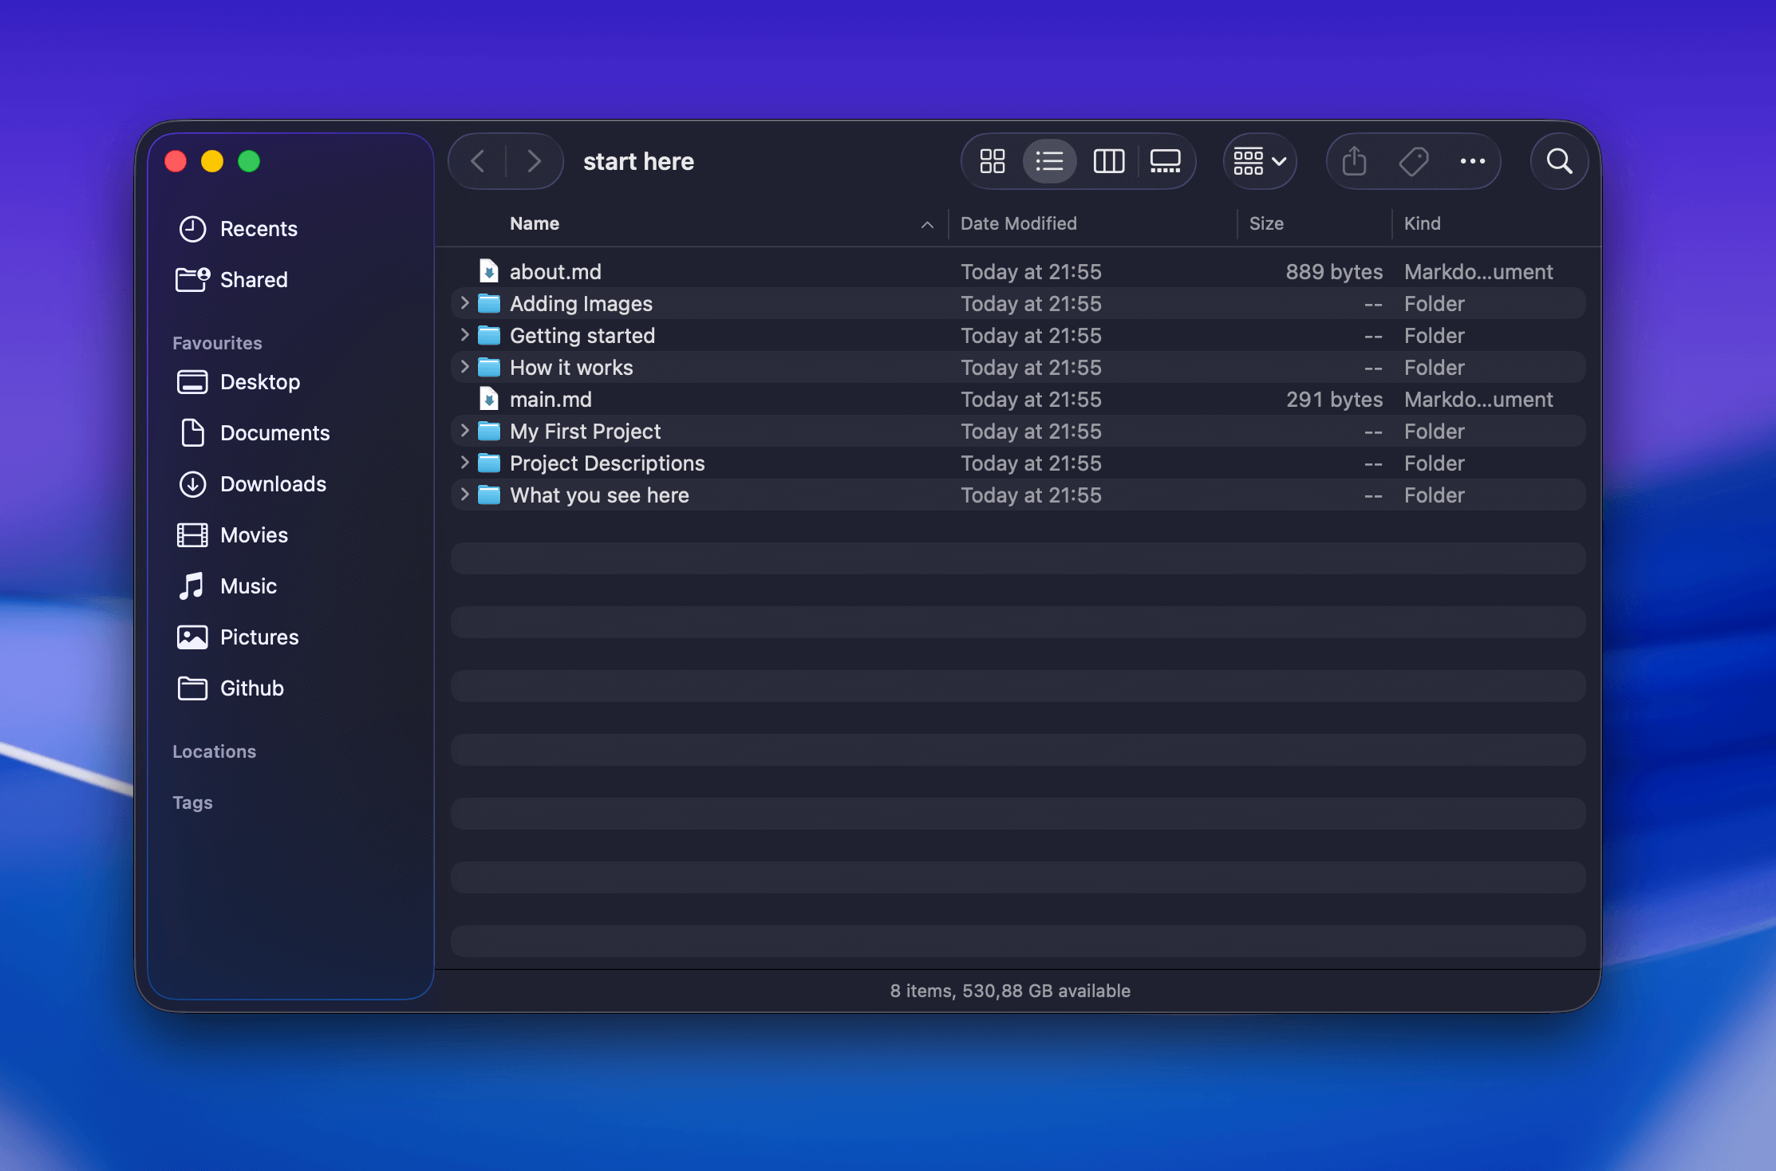Click the search magnifier icon
This screenshot has width=1776, height=1171.
pyautogui.click(x=1559, y=161)
